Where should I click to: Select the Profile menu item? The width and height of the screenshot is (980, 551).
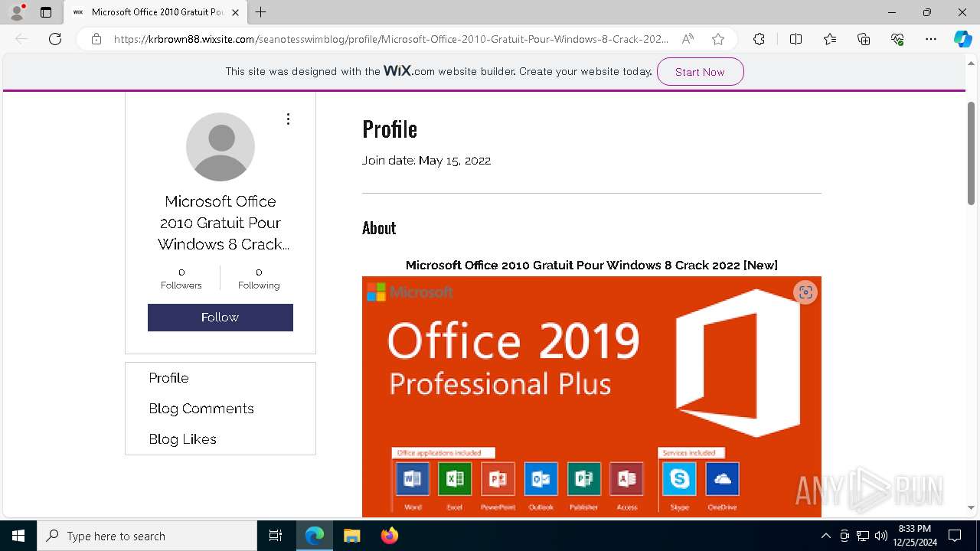pyautogui.click(x=168, y=378)
